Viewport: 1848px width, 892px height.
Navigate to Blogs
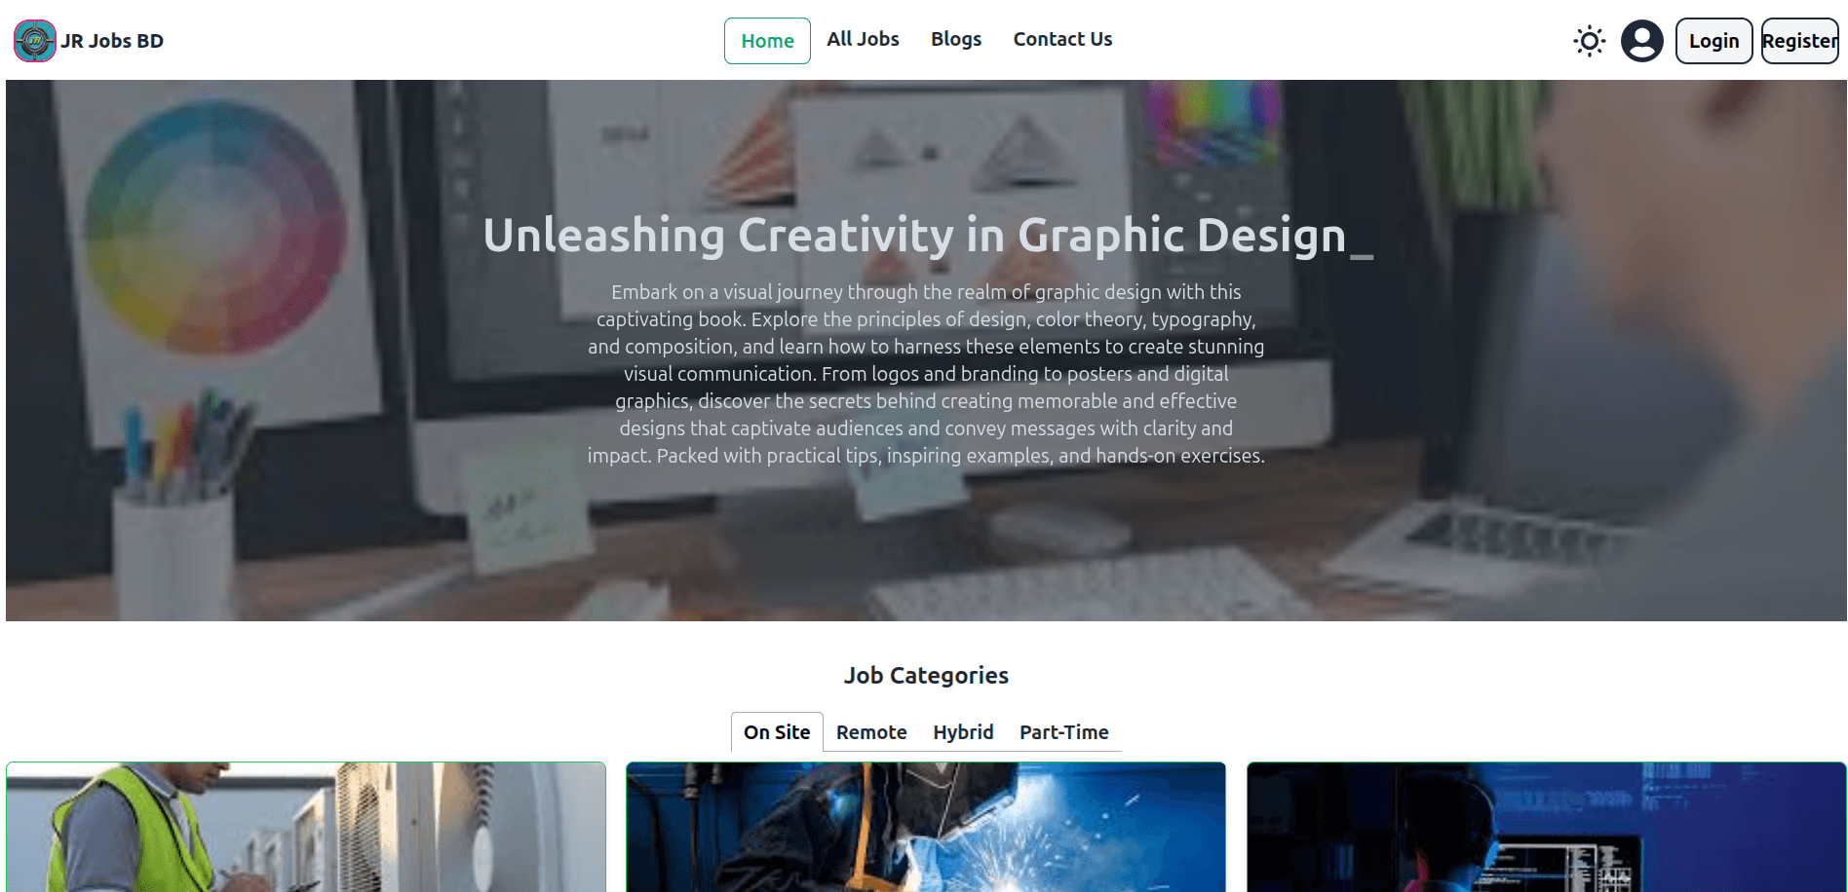coord(956,39)
